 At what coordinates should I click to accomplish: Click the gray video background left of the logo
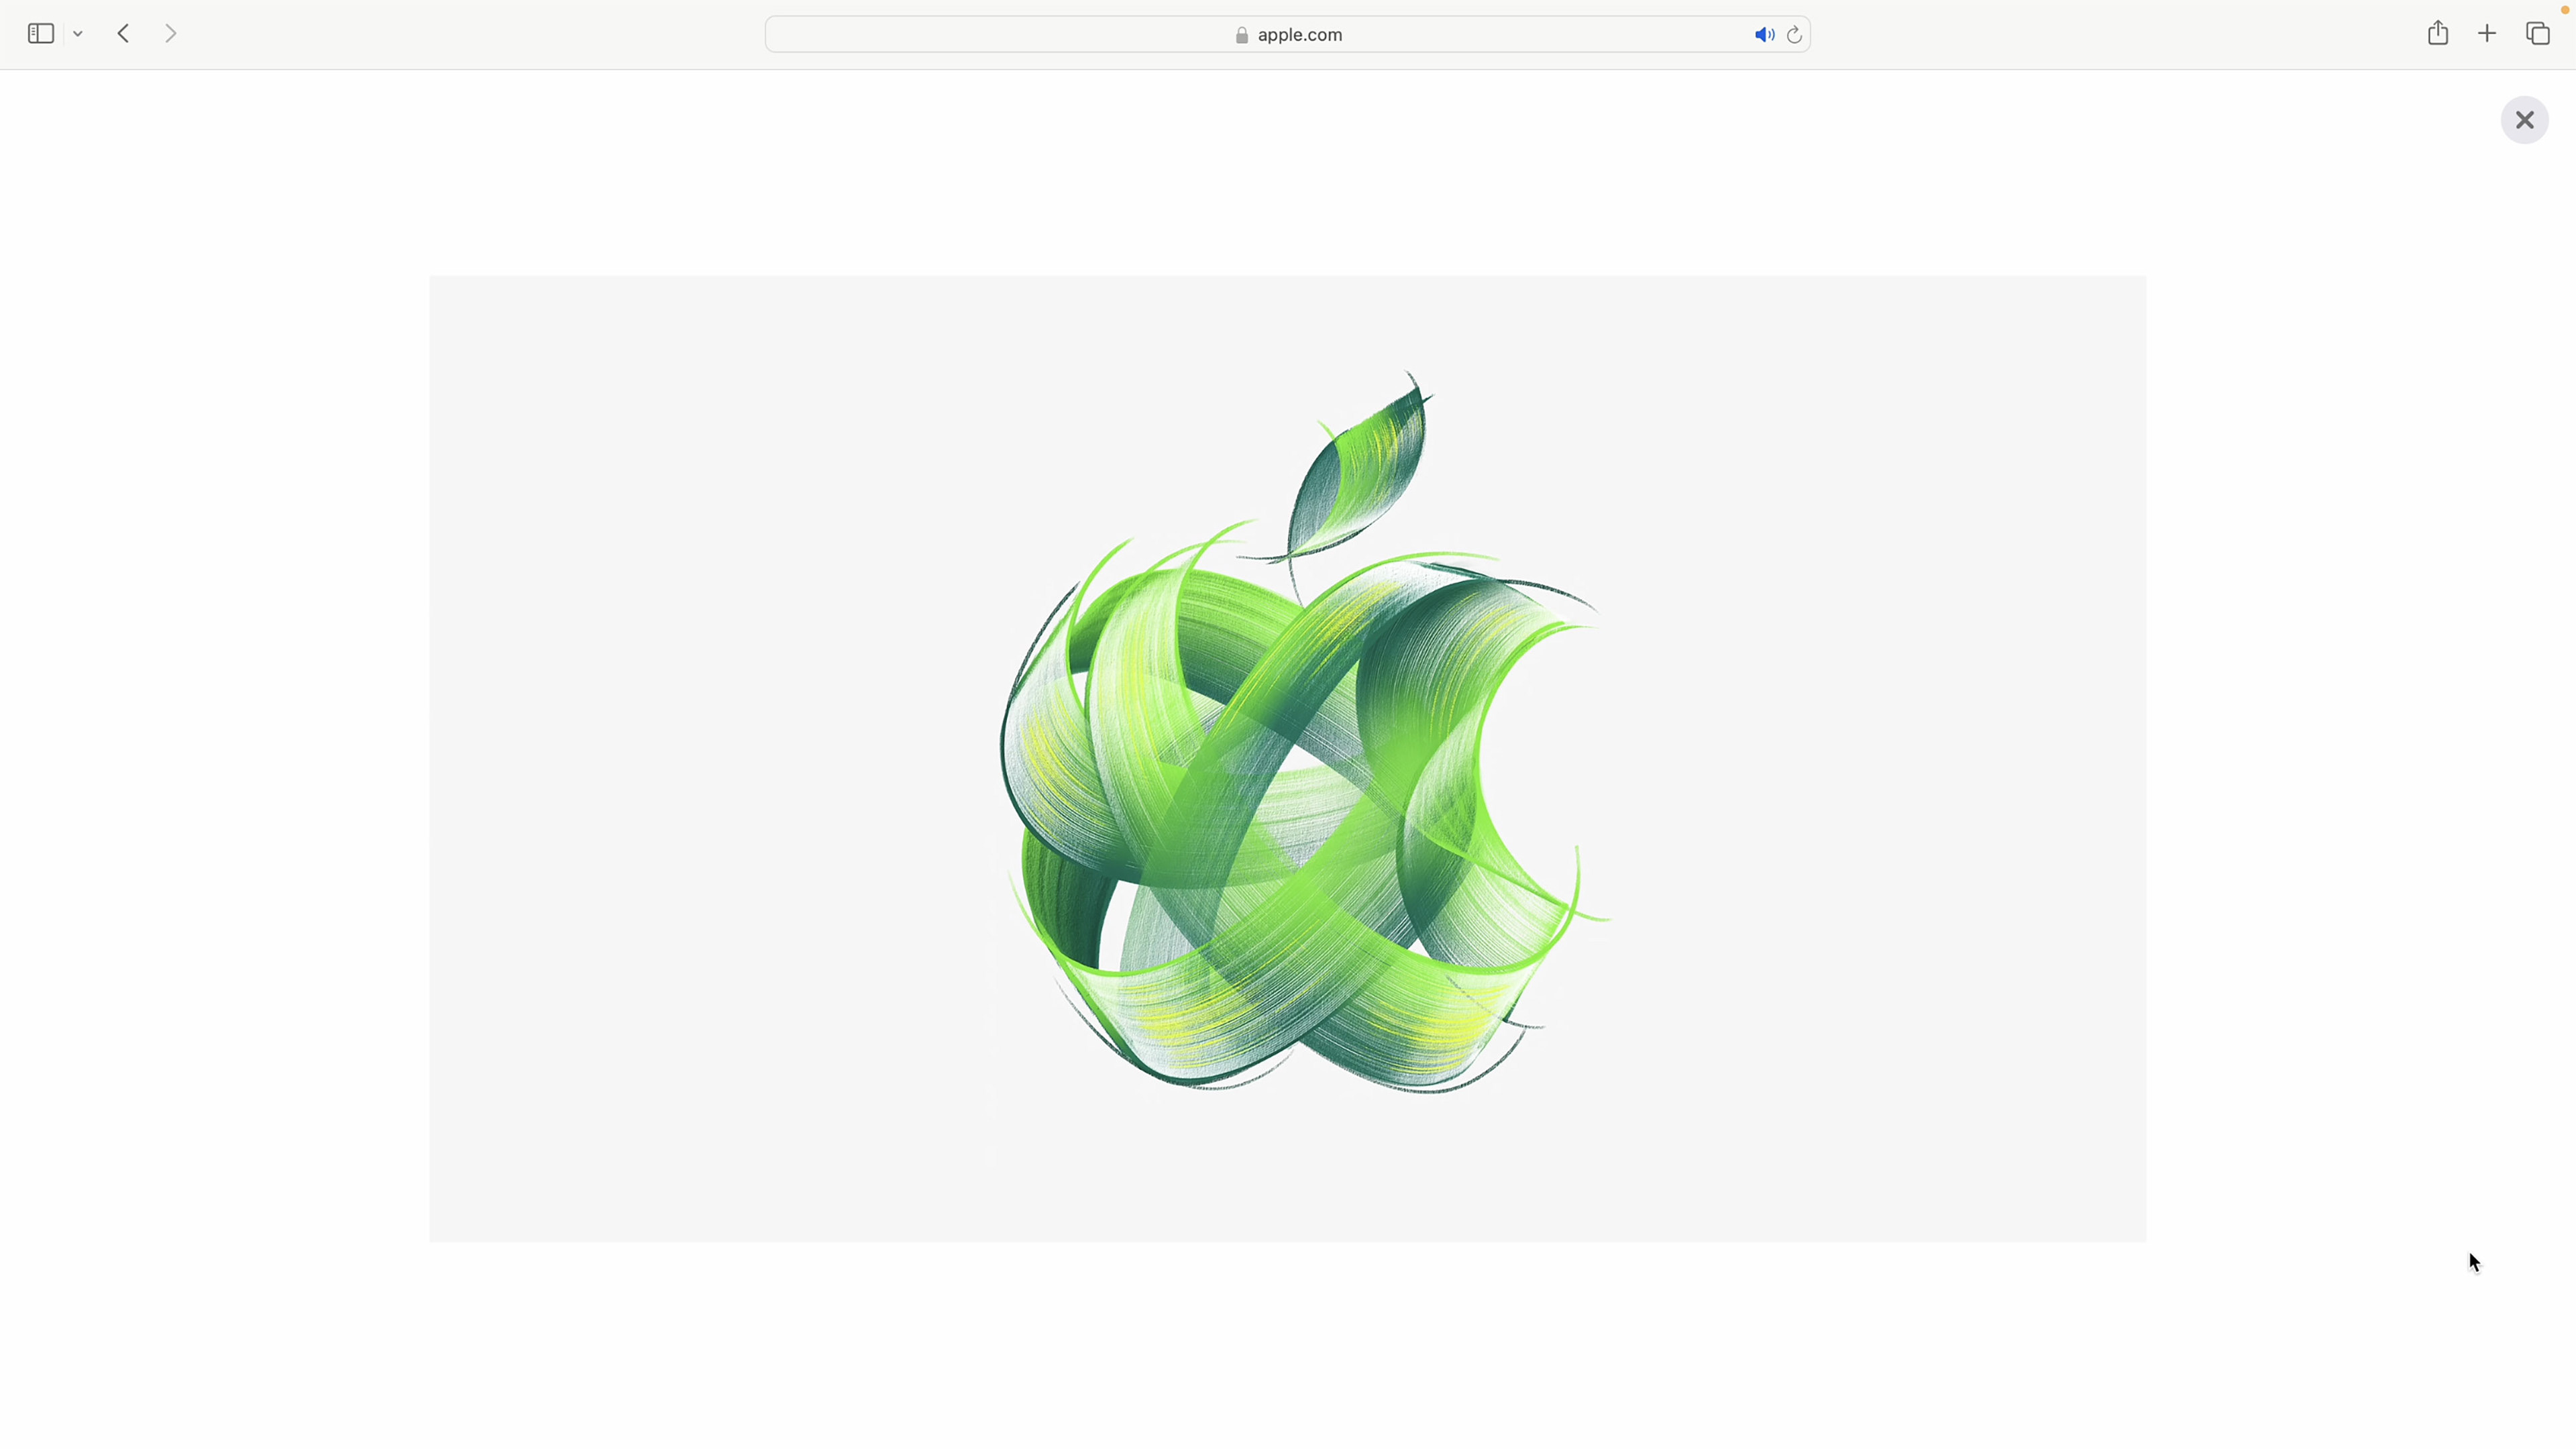point(700,760)
